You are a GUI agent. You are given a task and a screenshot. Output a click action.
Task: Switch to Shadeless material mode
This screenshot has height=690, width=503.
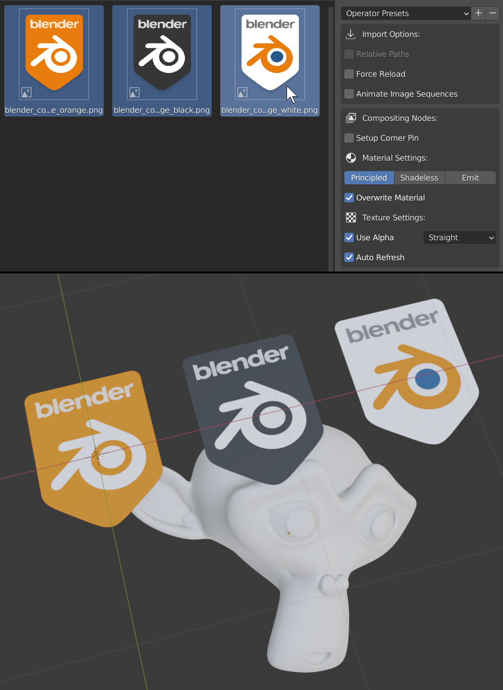419,178
